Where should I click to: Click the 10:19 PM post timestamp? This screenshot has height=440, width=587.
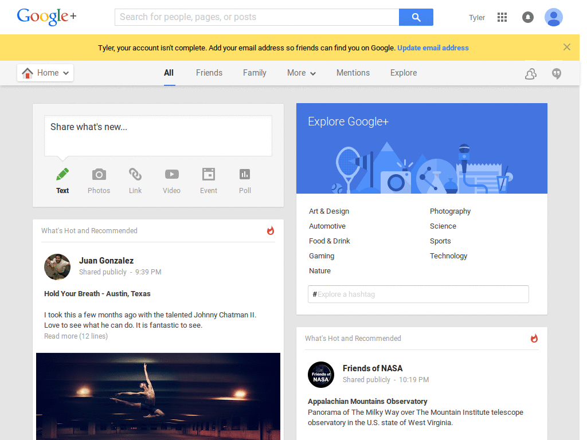coord(414,380)
